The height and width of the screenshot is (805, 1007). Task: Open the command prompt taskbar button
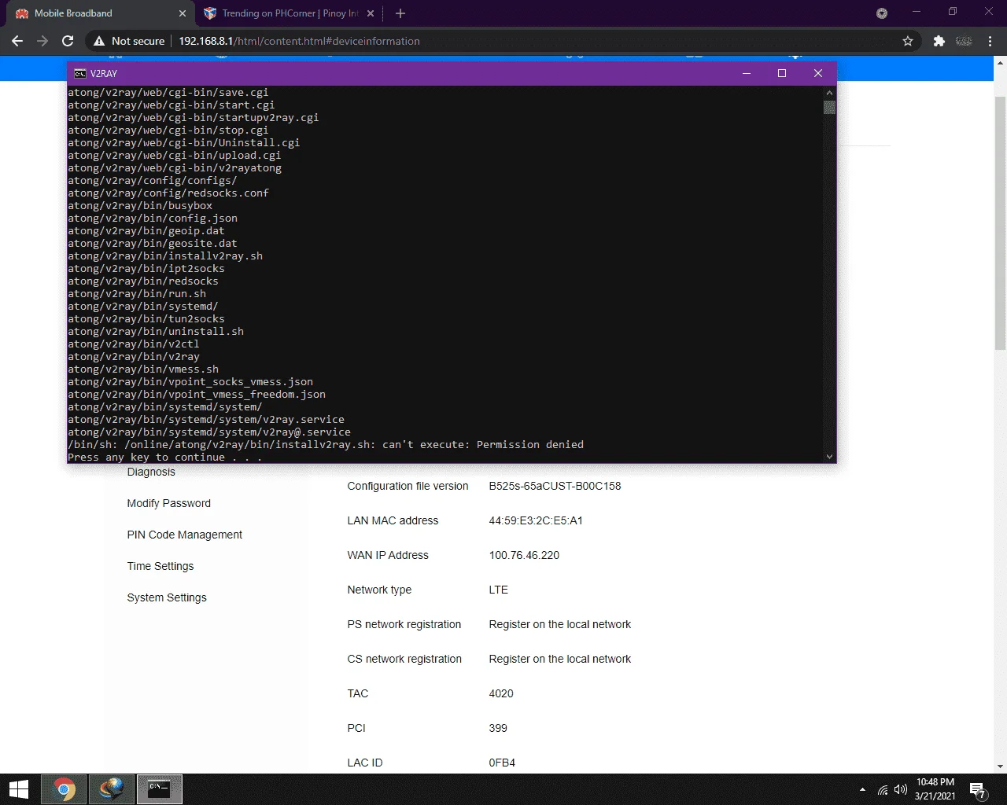(x=160, y=789)
